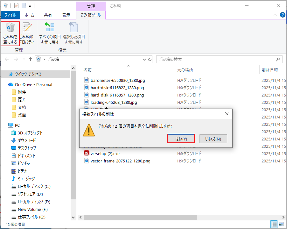This screenshot has width=287, height=229.
Task: Confirm deletion with はい(Y) button
Action: point(181,139)
